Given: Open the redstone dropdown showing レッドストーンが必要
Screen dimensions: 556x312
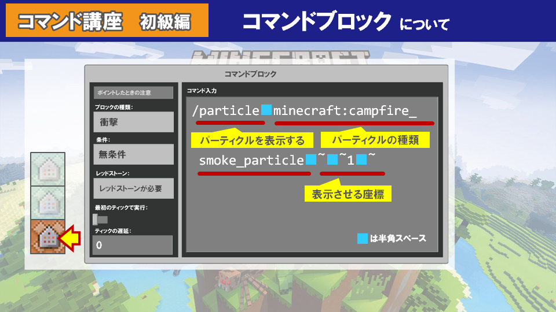Looking at the screenshot, I should click(133, 188).
